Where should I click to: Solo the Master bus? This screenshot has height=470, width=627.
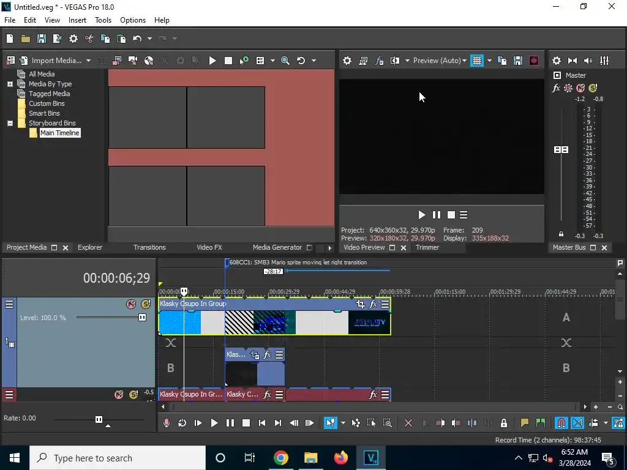[x=593, y=88]
